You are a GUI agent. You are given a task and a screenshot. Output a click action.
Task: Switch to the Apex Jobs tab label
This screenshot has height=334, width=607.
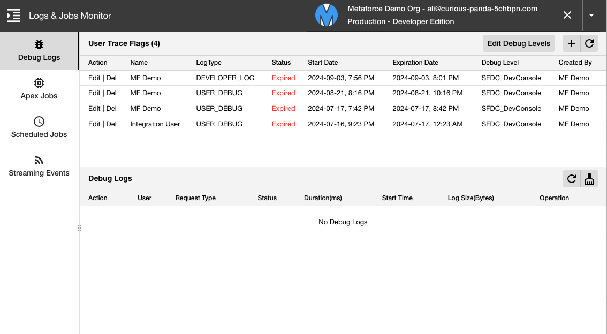(39, 96)
